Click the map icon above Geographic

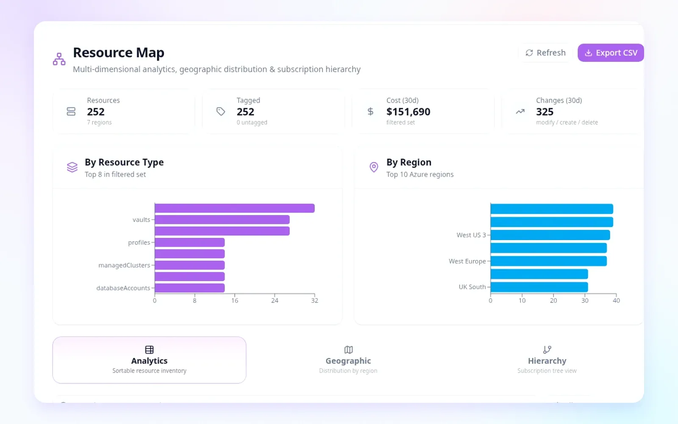pyautogui.click(x=348, y=350)
